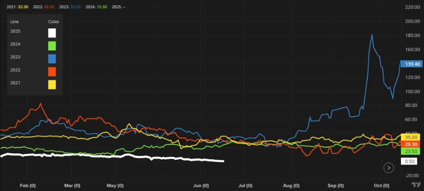This screenshot has height=191, width=424.
Task: Click the 100.00 price axis label
Action: [413, 91]
